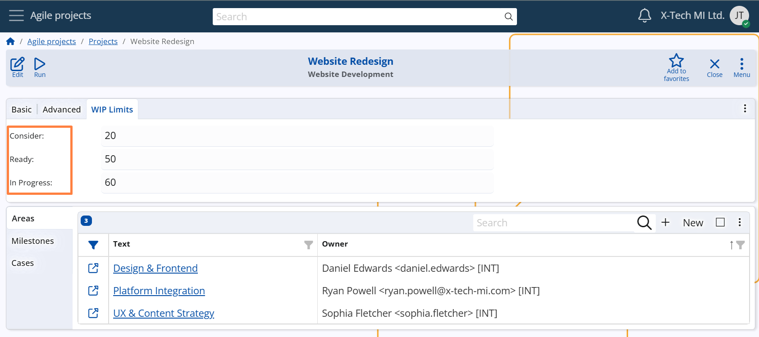Expand the WIP Limits panel options menu
The width and height of the screenshot is (759, 337).
pos(745,108)
